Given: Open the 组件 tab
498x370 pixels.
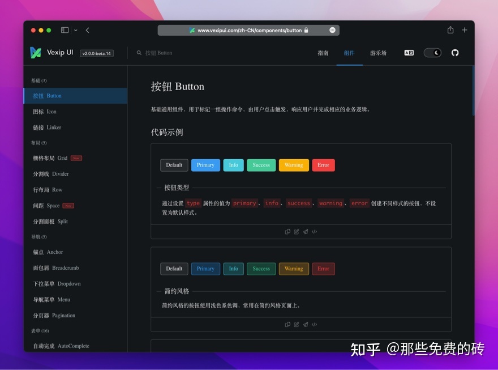Looking at the screenshot, I should point(349,53).
